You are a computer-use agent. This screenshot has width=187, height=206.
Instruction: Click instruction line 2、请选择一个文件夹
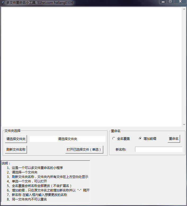pos(22,172)
